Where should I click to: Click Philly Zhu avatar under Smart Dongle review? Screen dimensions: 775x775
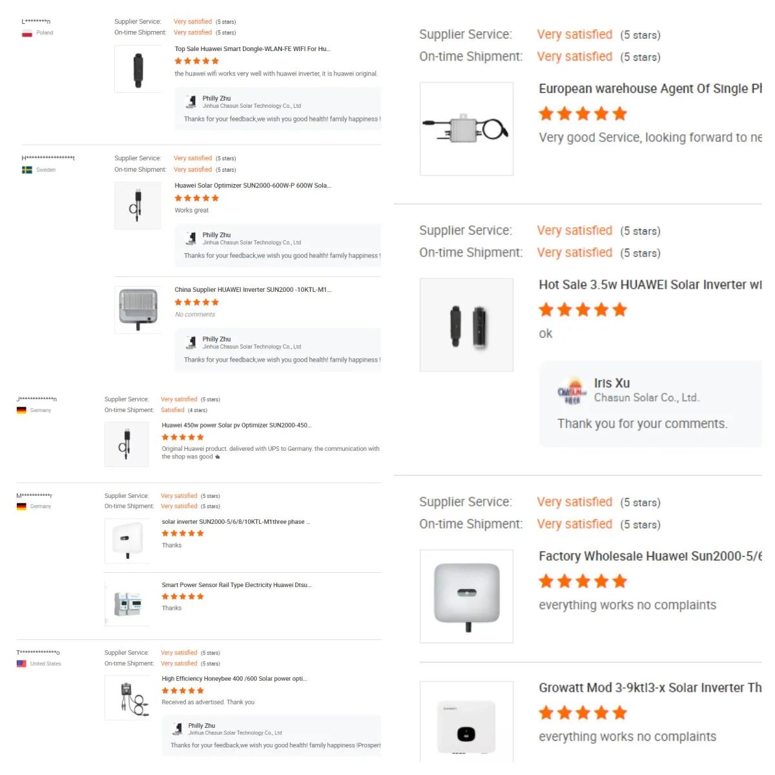[x=191, y=102]
